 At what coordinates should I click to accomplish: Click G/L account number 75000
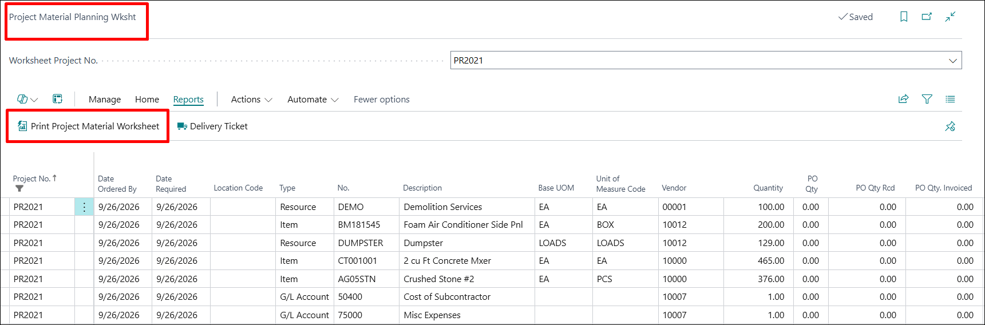(x=366, y=315)
